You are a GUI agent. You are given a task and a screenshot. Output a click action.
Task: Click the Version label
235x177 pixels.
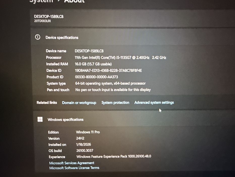point(54,139)
